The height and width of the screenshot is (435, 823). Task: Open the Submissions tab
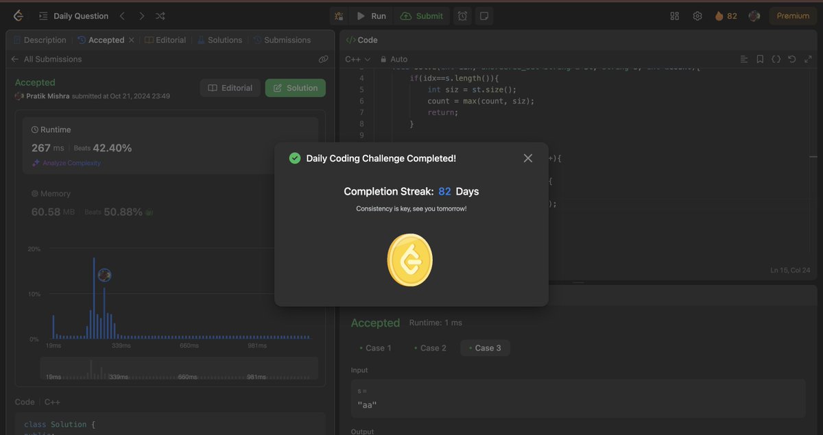[x=282, y=40]
